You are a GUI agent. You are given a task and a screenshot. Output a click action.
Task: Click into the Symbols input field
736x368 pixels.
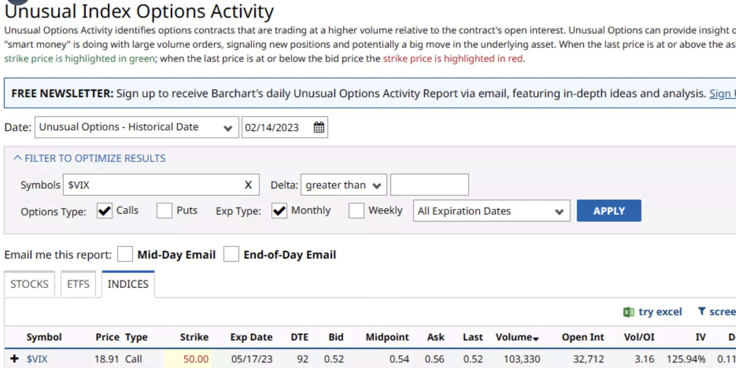161,185
